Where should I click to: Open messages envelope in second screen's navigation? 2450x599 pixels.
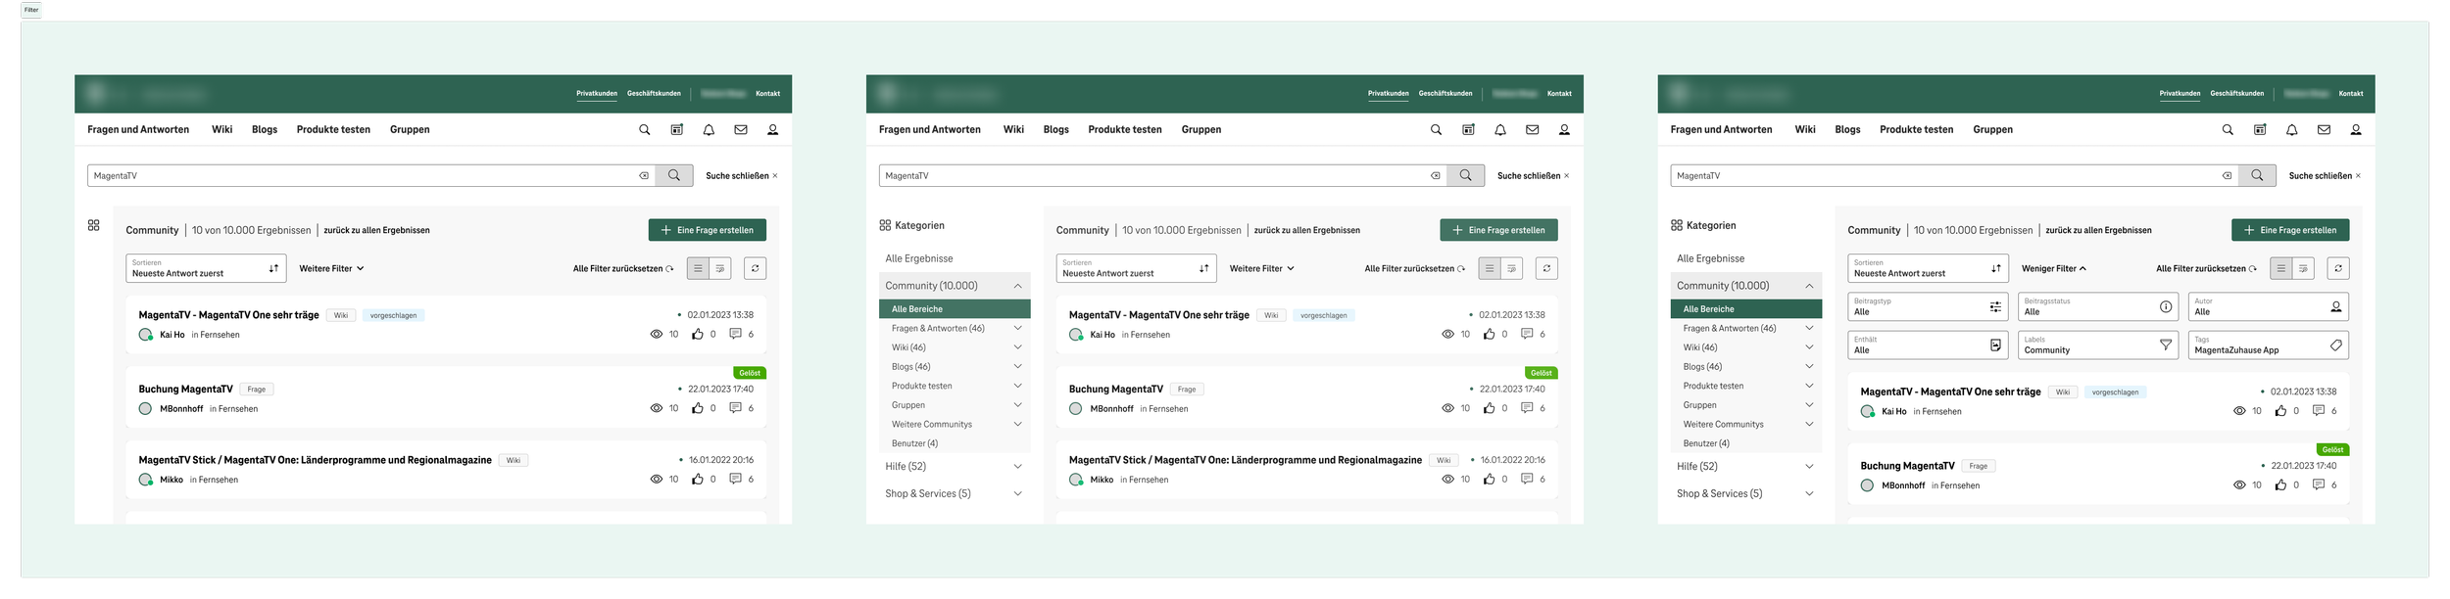pos(1533,129)
